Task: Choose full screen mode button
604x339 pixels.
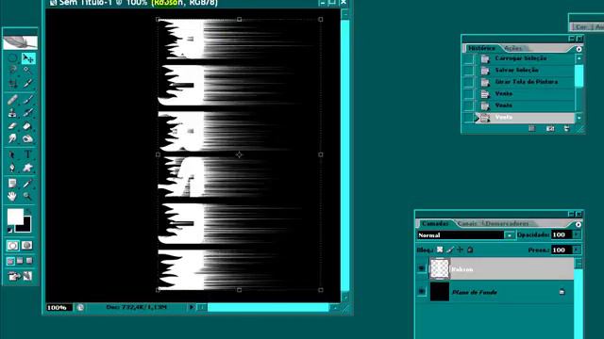Action: pos(29,261)
